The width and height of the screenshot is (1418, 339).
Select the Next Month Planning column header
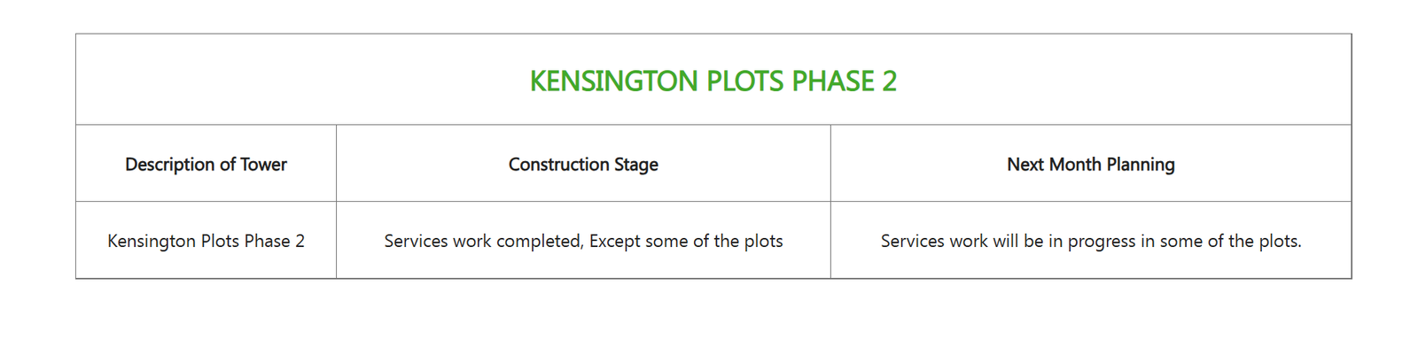(x=1091, y=165)
